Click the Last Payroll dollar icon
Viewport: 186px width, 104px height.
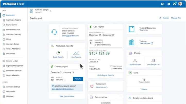(x=91, y=27)
